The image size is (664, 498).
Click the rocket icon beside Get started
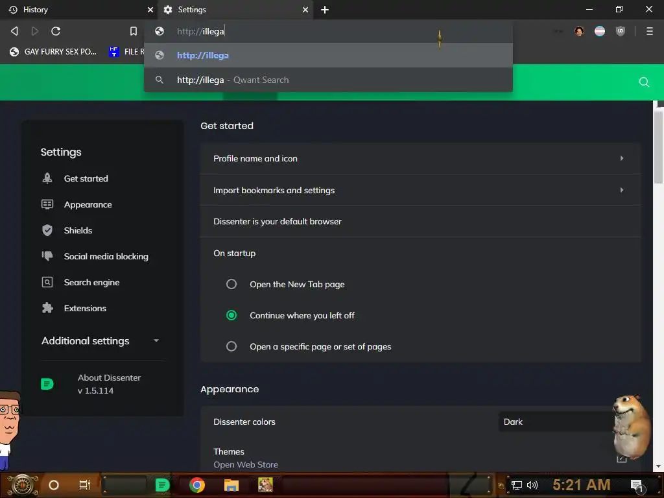pyautogui.click(x=47, y=178)
